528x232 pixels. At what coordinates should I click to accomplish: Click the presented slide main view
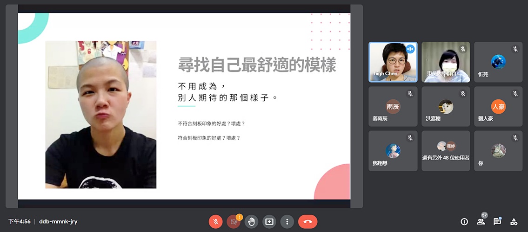pyautogui.click(x=184, y=107)
